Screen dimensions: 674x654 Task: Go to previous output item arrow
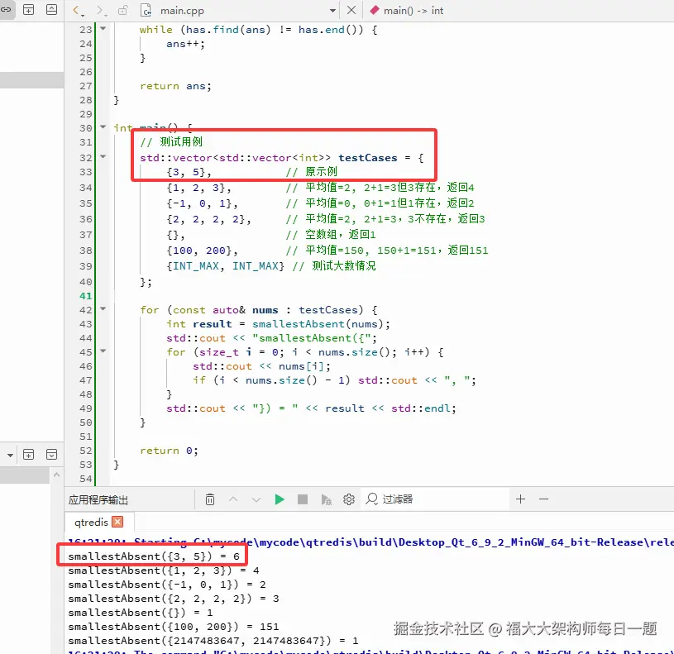pos(233,499)
